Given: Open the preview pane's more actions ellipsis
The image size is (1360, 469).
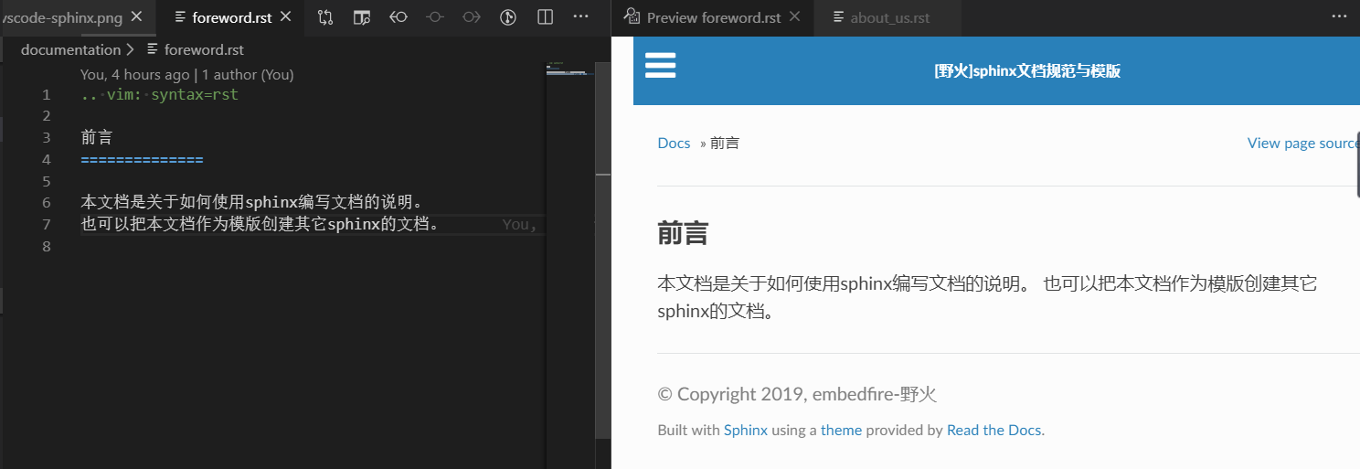Looking at the screenshot, I should [1339, 17].
